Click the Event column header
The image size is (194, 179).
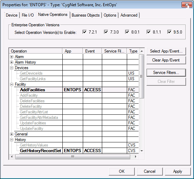click(x=92, y=51)
